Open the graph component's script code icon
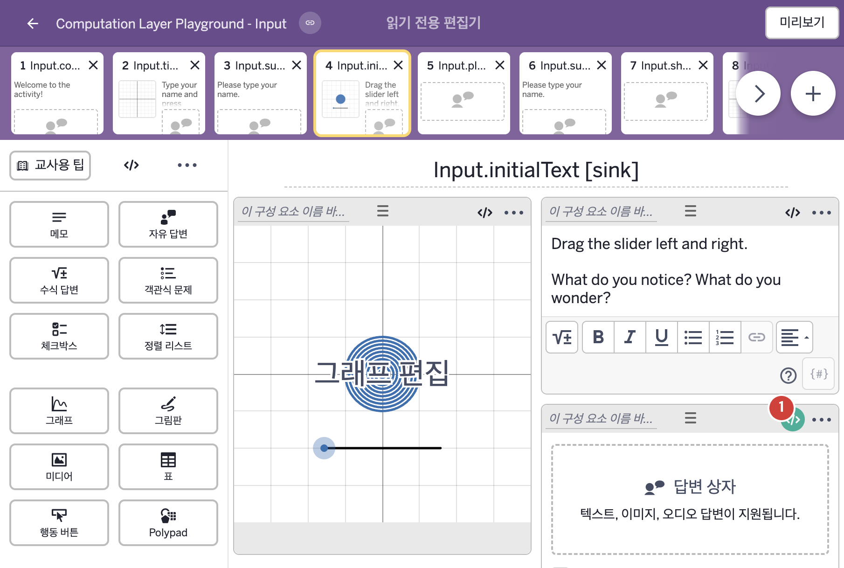The height and width of the screenshot is (568, 844). tap(485, 213)
